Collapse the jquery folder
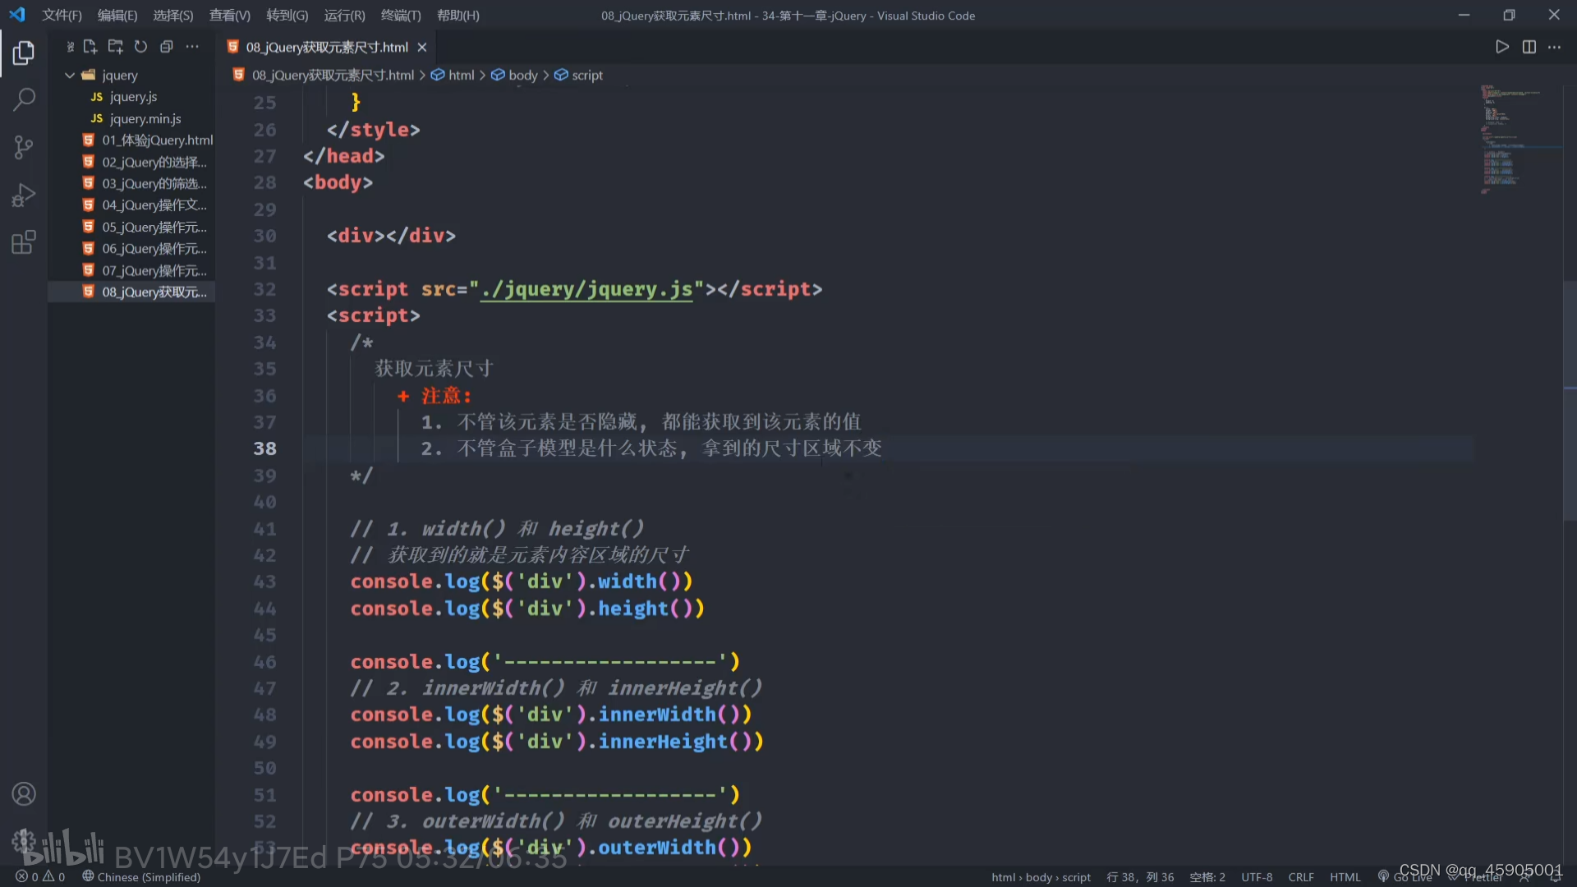Image resolution: width=1577 pixels, height=887 pixels. pyautogui.click(x=70, y=75)
